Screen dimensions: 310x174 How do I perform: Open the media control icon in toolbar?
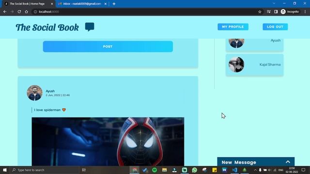point(269,12)
